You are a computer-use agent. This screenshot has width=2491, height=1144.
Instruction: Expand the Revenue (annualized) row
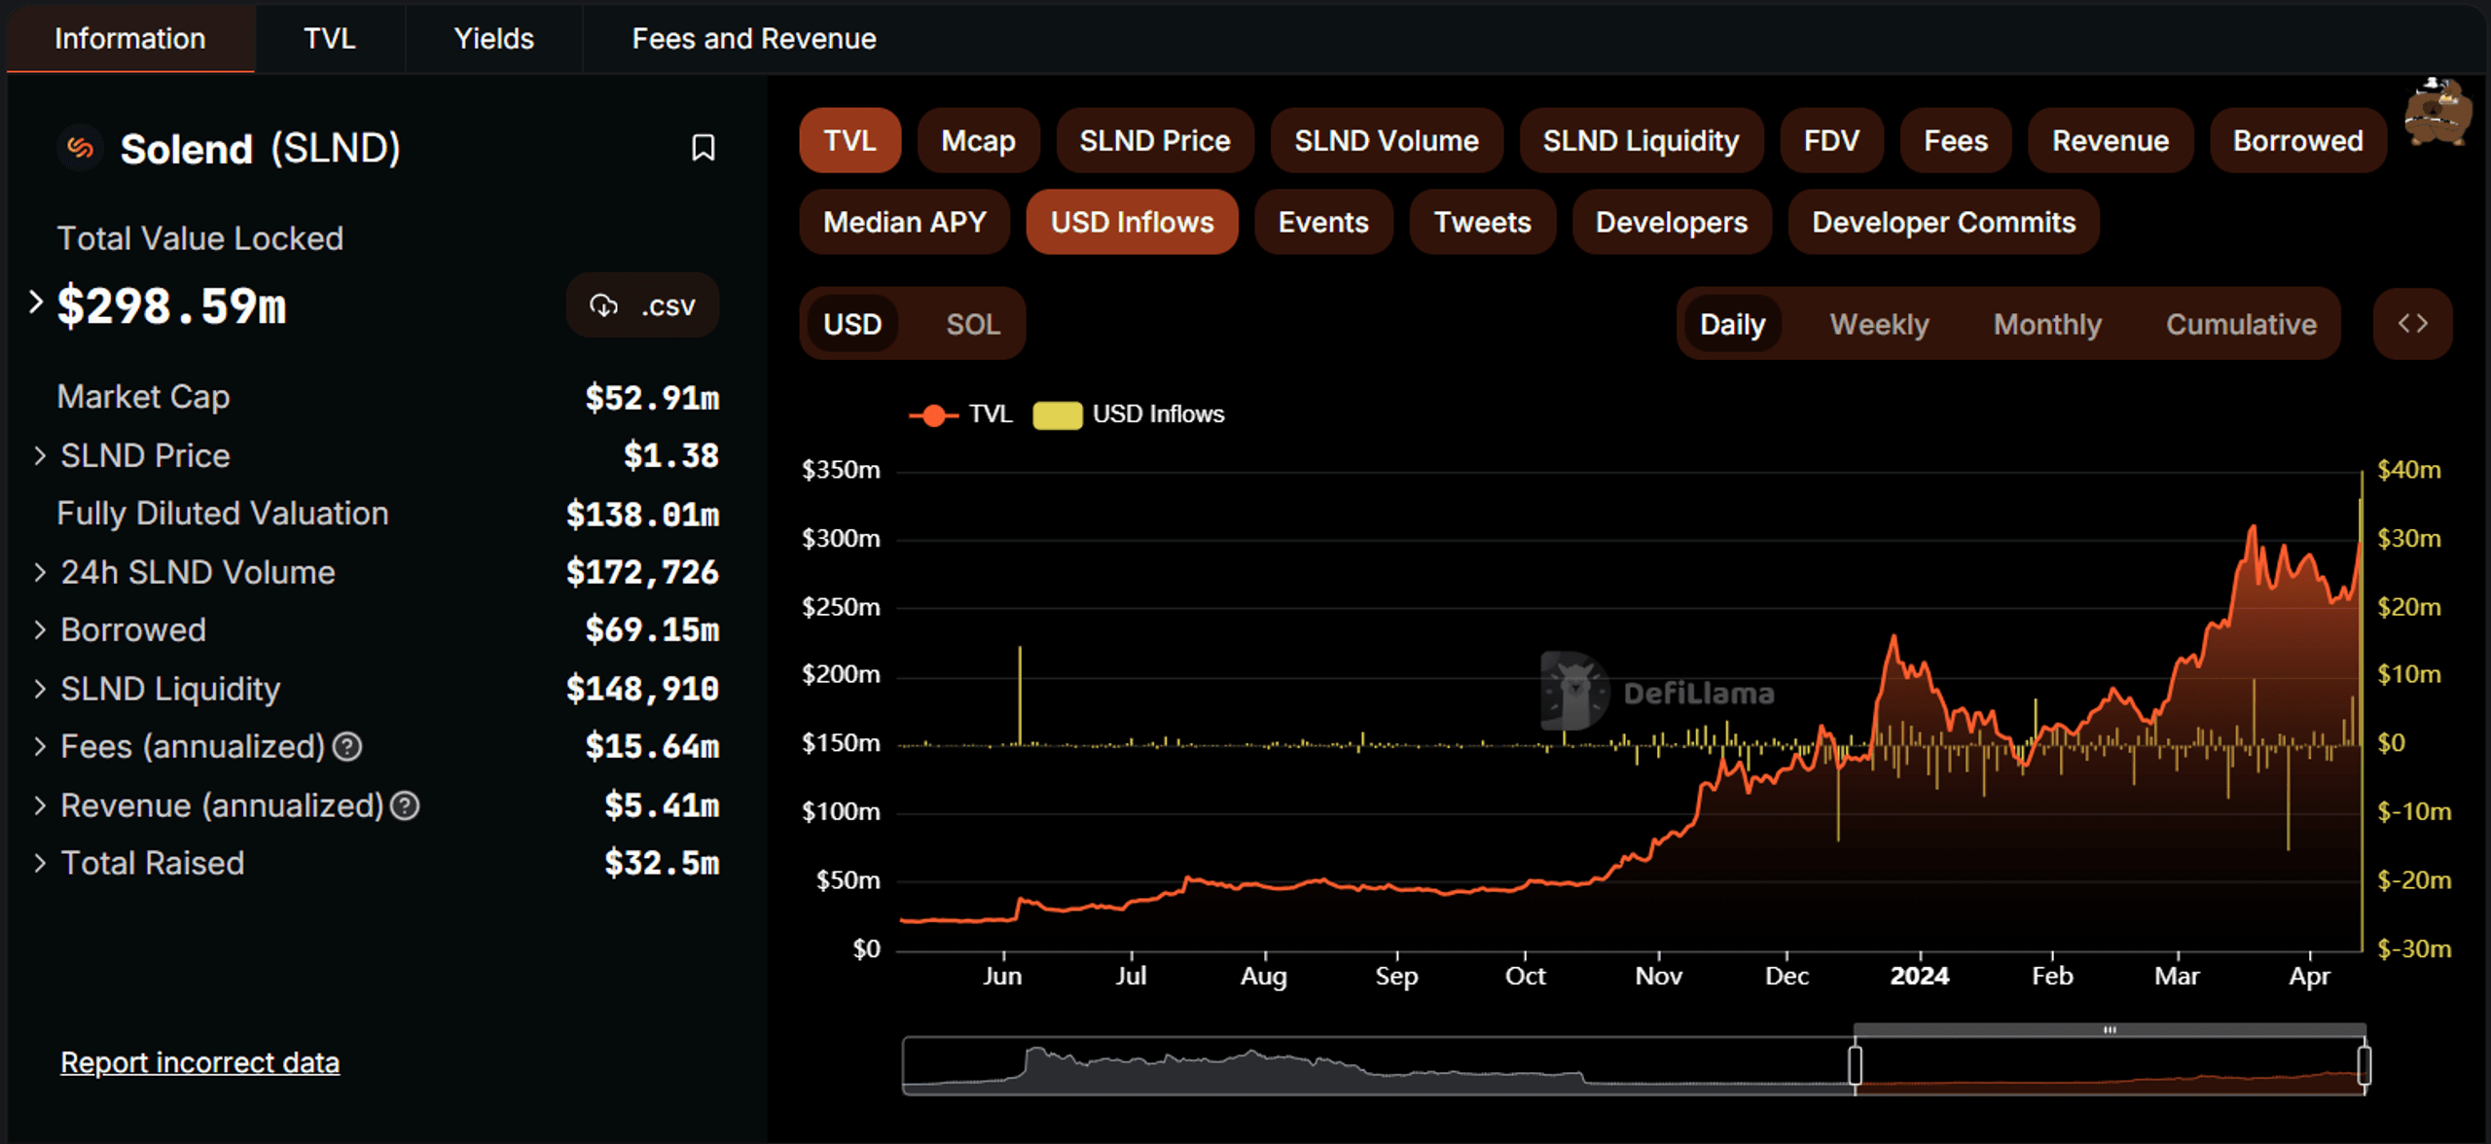tap(40, 805)
